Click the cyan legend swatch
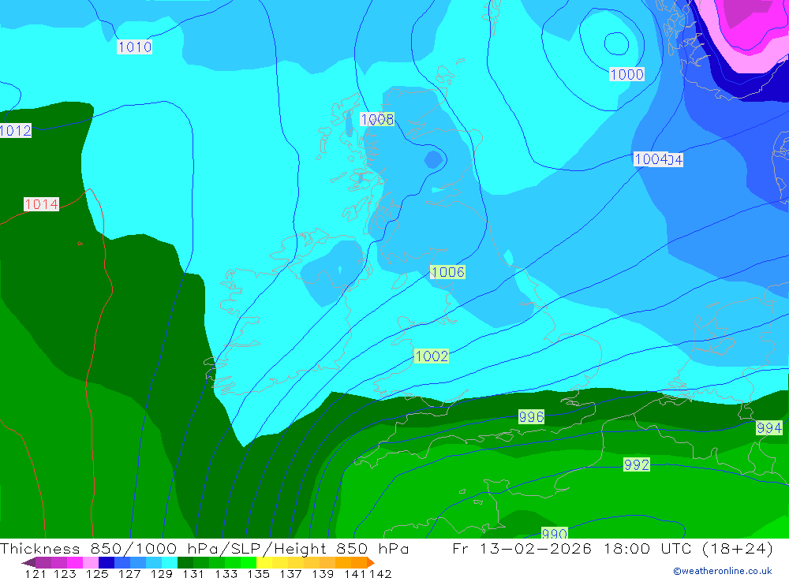The width and height of the screenshot is (789, 578). pos(170,562)
